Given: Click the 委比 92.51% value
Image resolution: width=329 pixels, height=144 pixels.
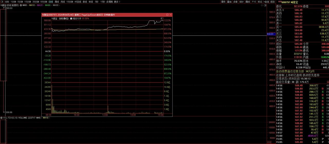Looking at the screenshot, I should (x=298, y=6).
